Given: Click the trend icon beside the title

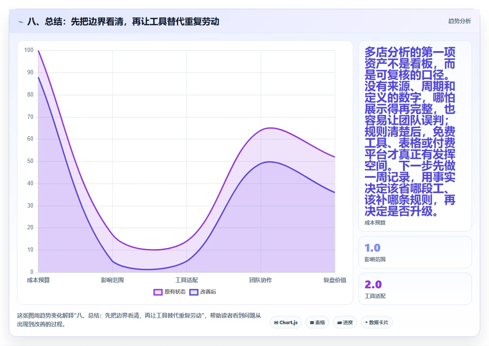Looking at the screenshot, I should (21, 22).
